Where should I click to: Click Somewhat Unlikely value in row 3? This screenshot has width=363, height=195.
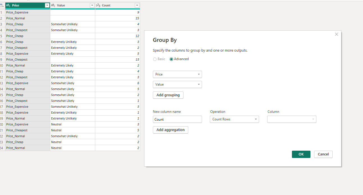pyautogui.click(x=72, y=24)
